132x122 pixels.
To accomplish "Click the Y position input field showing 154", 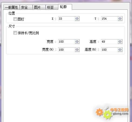I will click(x=109, y=19).
